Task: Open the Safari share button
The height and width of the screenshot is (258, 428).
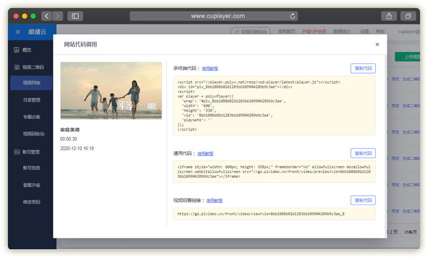Action: tap(389, 16)
